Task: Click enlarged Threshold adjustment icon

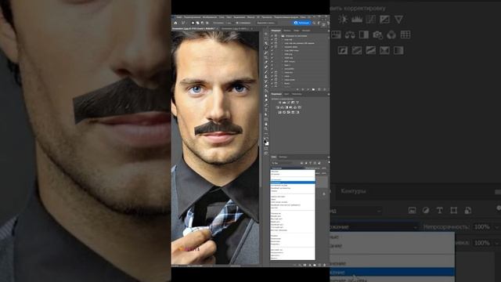Action: coord(370,50)
